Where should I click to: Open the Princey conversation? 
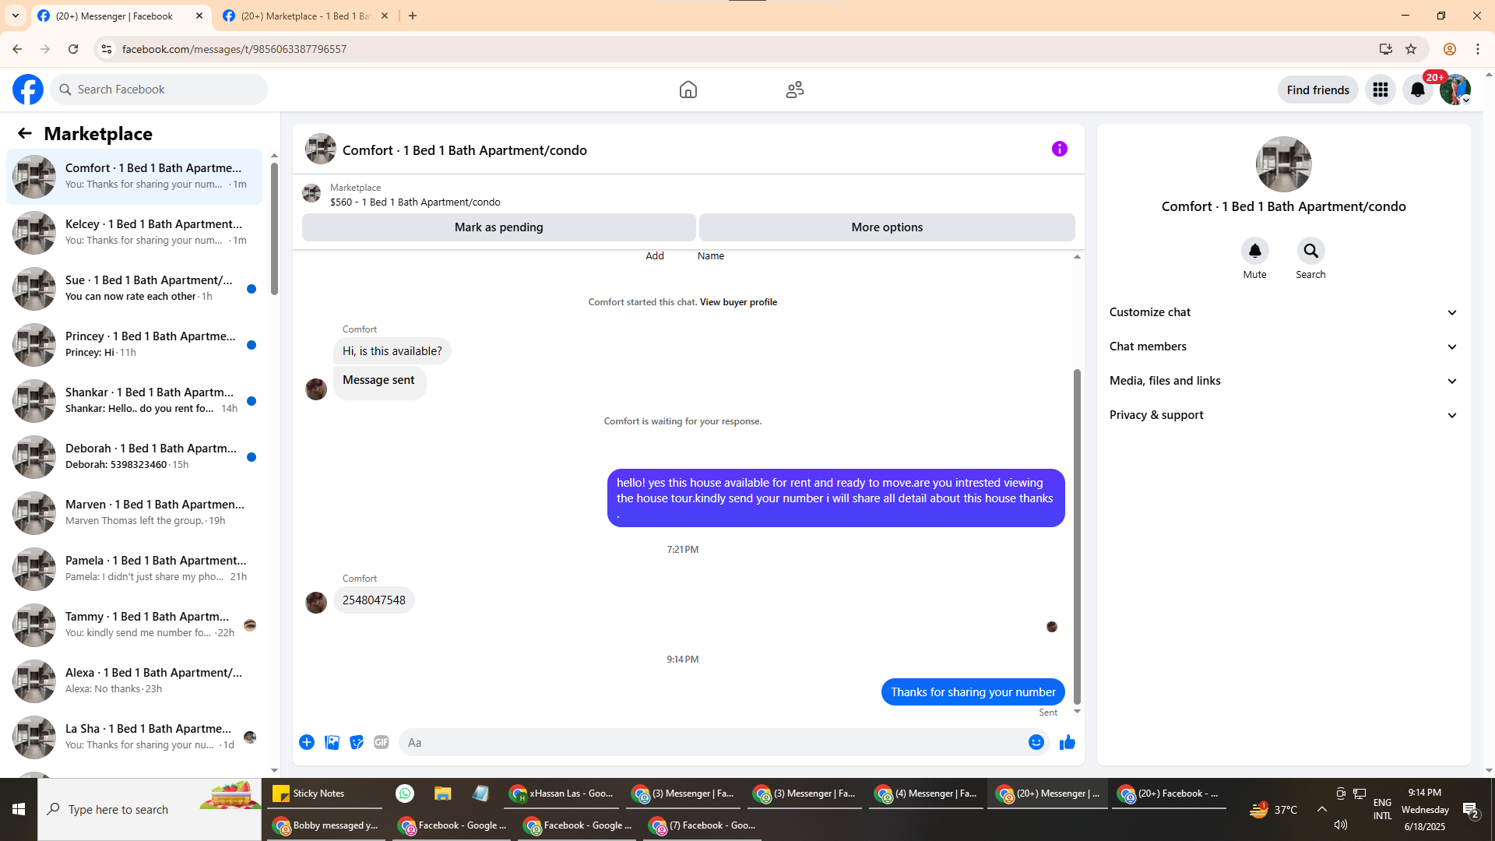click(134, 344)
